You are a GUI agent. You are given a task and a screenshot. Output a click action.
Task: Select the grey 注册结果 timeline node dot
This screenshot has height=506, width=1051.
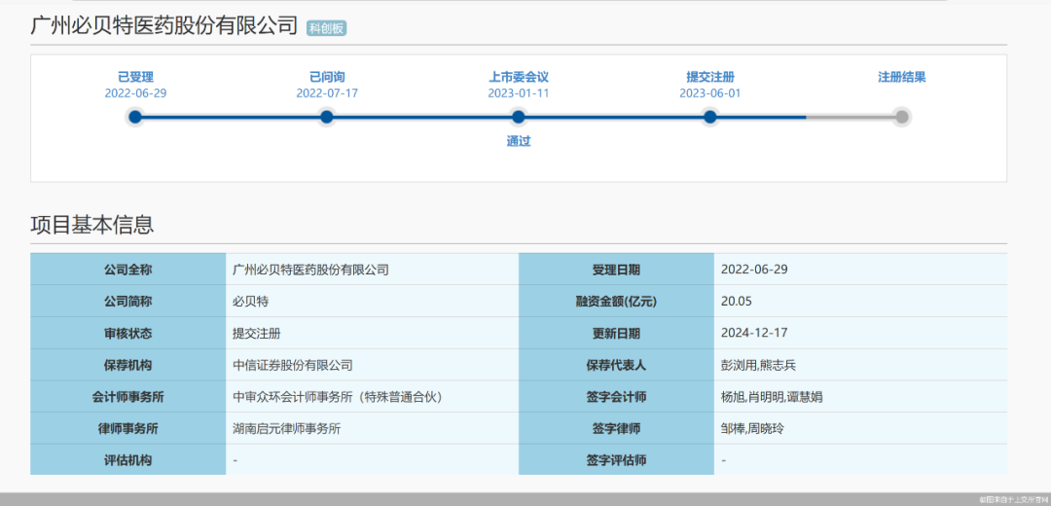[x=902, y=118]
